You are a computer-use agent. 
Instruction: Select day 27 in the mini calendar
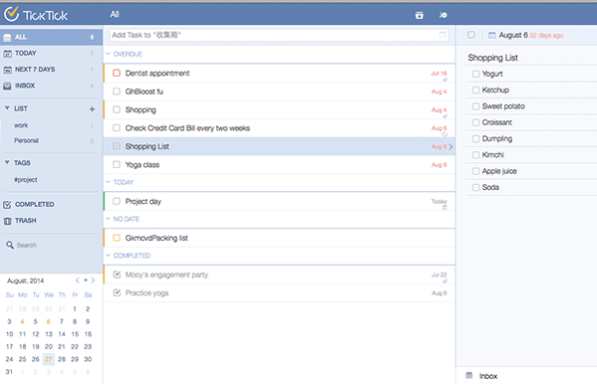(49, 359)
